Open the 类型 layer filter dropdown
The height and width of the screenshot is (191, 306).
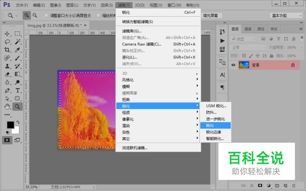(243, 39)
